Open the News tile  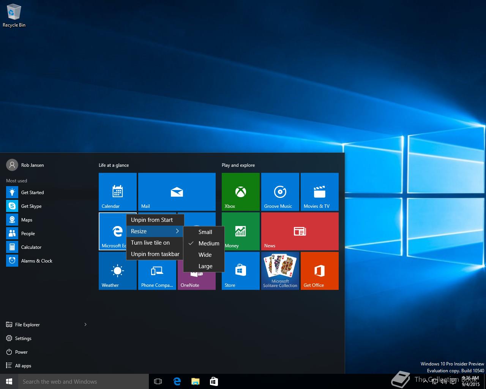pyautogui.click(x=300, y=231)
